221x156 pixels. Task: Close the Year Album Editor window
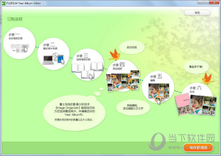click(214, 2)
